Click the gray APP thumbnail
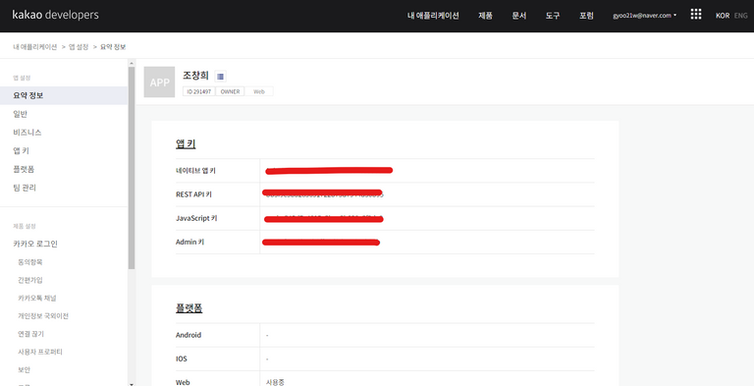 159,83
